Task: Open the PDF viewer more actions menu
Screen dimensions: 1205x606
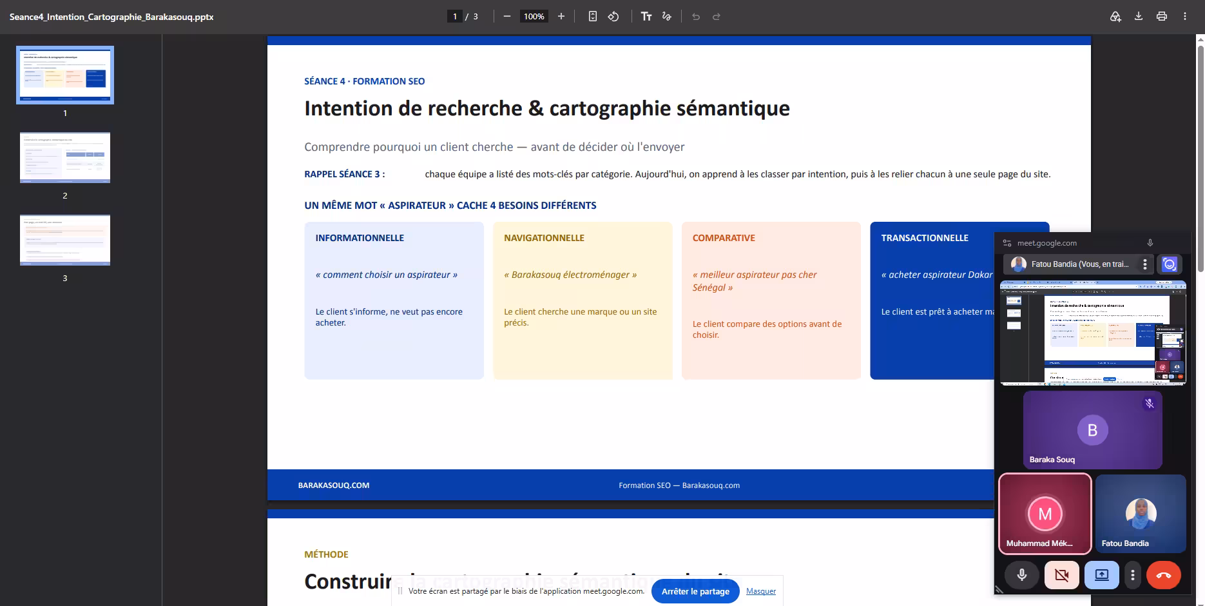Action: tap(1185, 17)
